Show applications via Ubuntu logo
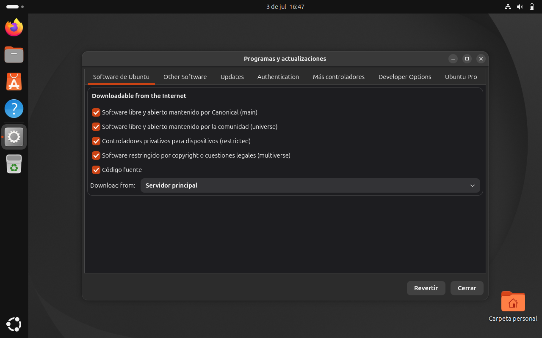 click(x=14, y=324)
